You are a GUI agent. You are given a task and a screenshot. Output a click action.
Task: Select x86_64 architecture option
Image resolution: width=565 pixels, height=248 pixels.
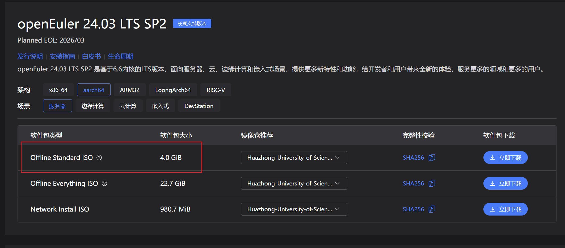58,90
